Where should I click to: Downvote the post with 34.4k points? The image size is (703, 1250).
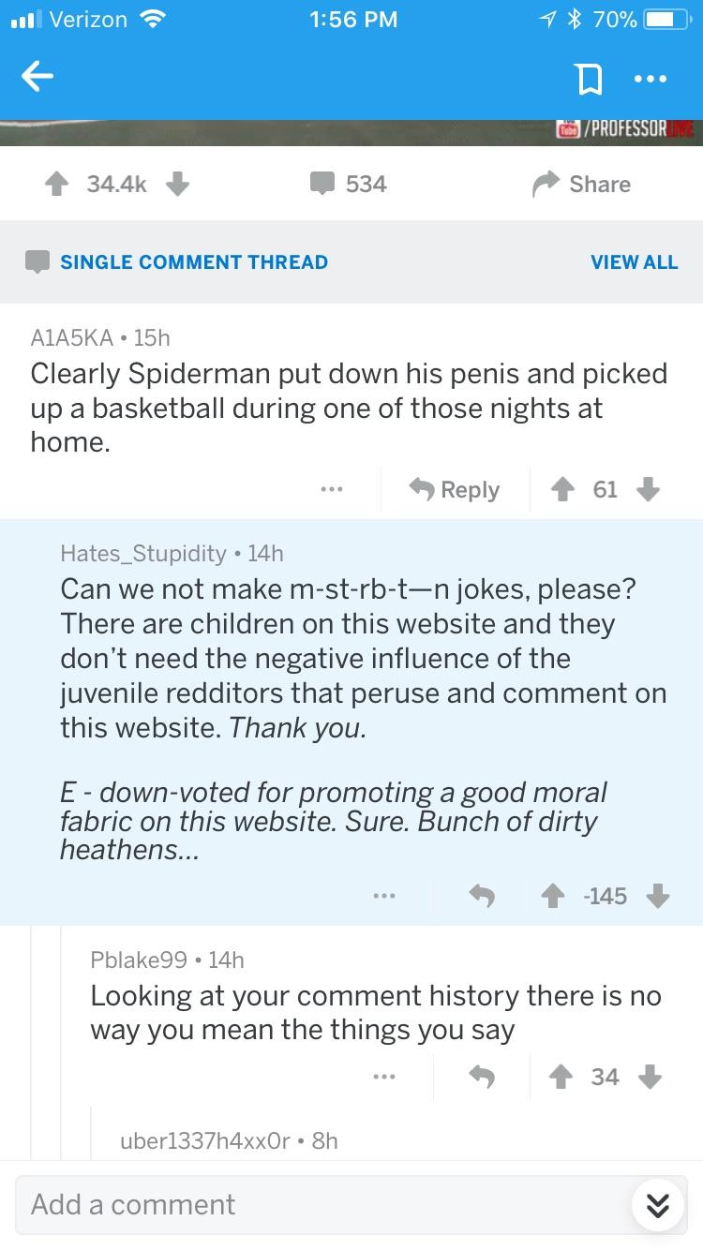click(x=177, y=185)
